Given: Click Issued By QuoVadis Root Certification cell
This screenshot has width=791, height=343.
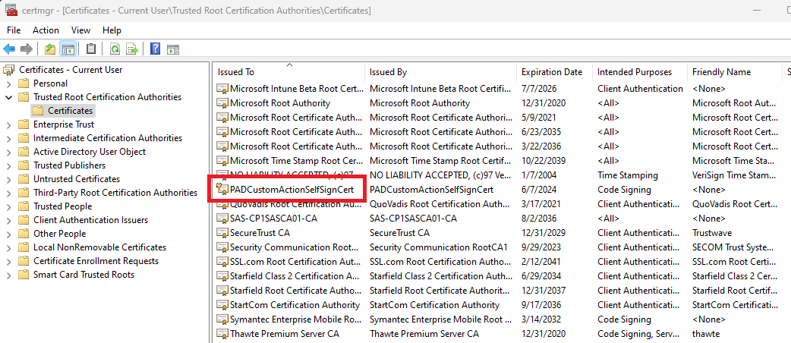Looking at the screenshot, I should [440, 204].
